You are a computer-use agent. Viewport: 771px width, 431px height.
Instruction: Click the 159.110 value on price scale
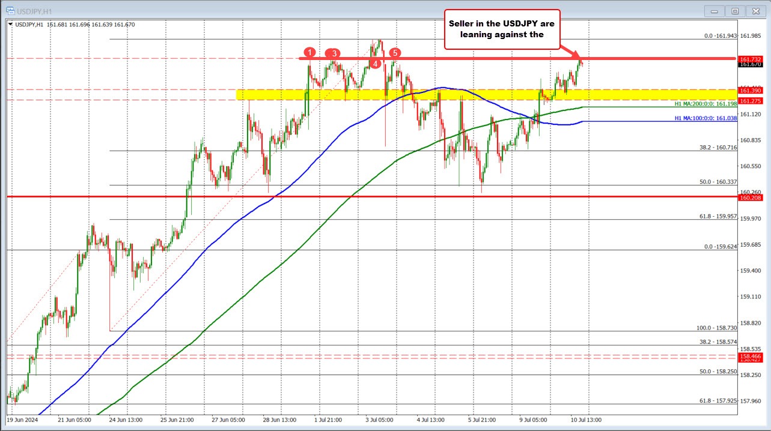tap(751, 297)
